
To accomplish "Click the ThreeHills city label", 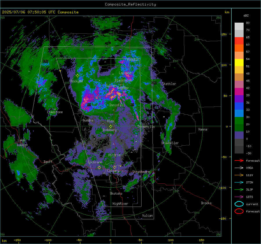I will [146, 127].
